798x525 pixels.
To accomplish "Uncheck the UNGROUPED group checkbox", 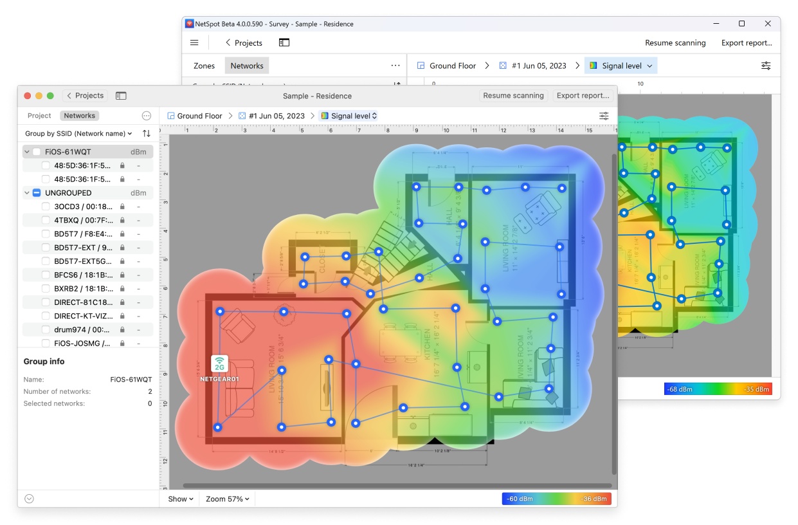I will click(x=37, y=192).
